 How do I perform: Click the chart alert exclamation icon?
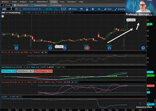3,16
